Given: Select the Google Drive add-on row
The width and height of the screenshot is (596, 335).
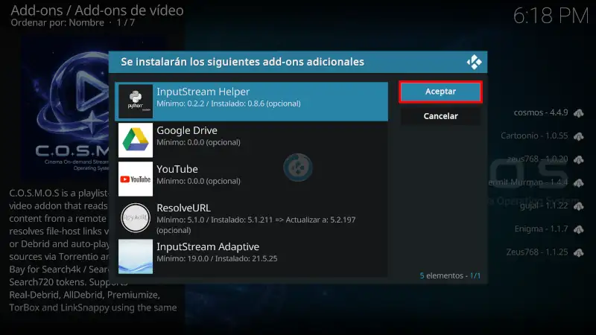Looking at the screenshot, I should (251, 140).
